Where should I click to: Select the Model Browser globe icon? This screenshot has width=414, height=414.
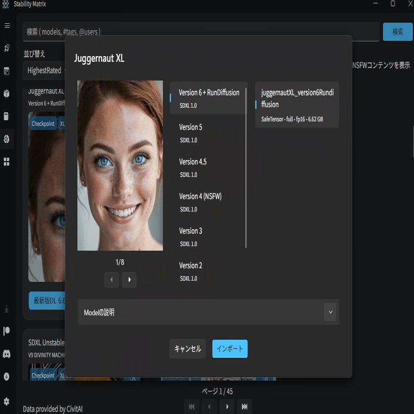[x=7, y=139]
